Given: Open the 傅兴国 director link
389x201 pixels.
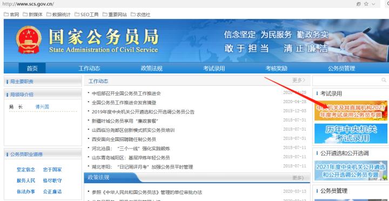Looking at the screenshot, I should (42, 106).
